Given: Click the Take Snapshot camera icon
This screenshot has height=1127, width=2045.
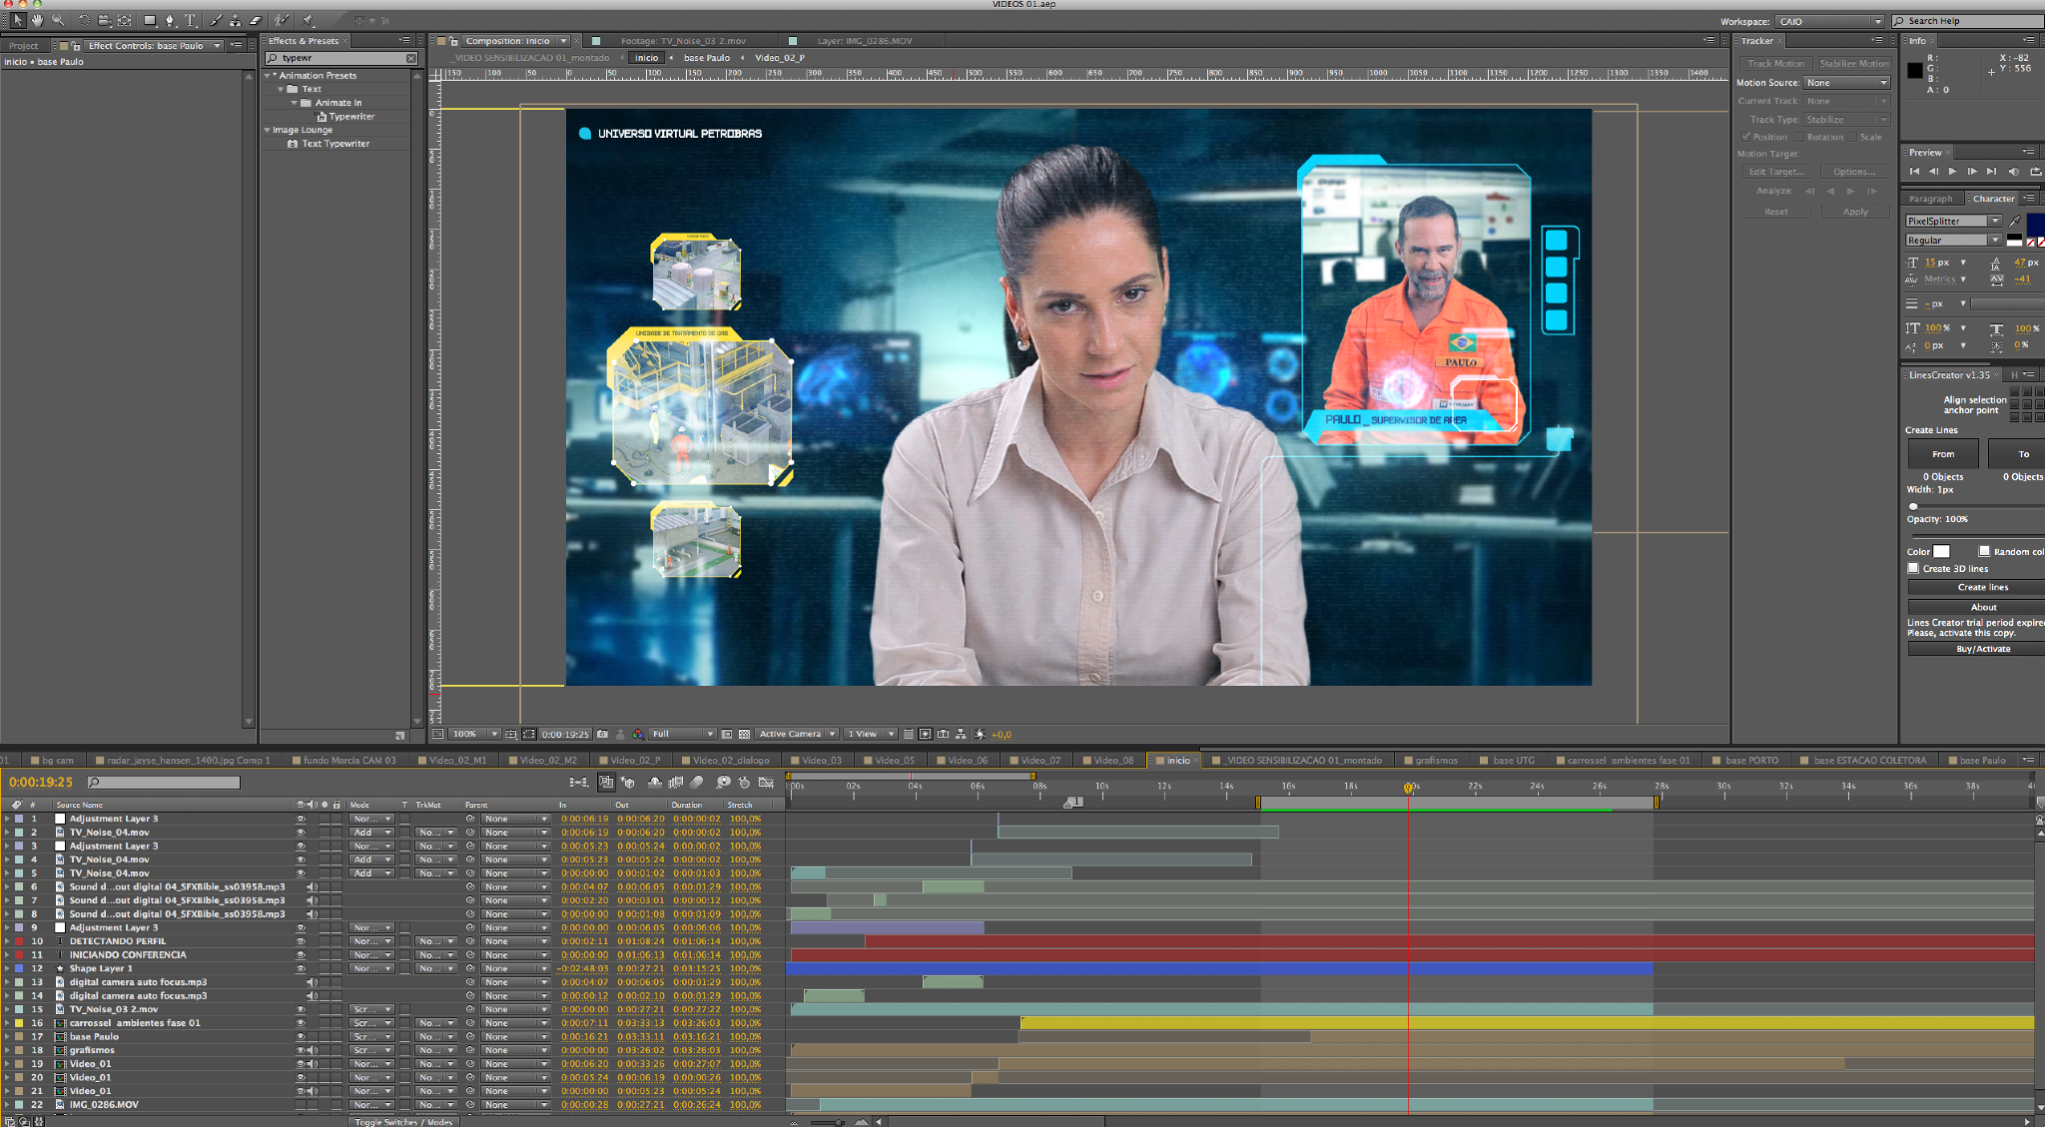Looking at the screenshot, I should point(602,734).
